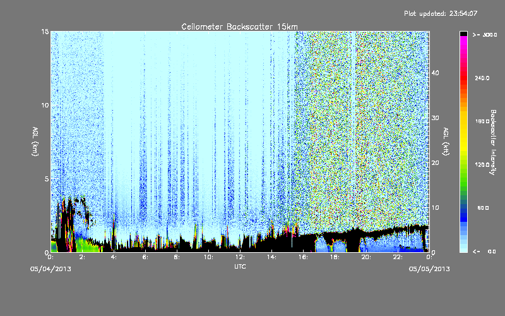Click the 10 km tick label
505x316 pixels.
45,106
